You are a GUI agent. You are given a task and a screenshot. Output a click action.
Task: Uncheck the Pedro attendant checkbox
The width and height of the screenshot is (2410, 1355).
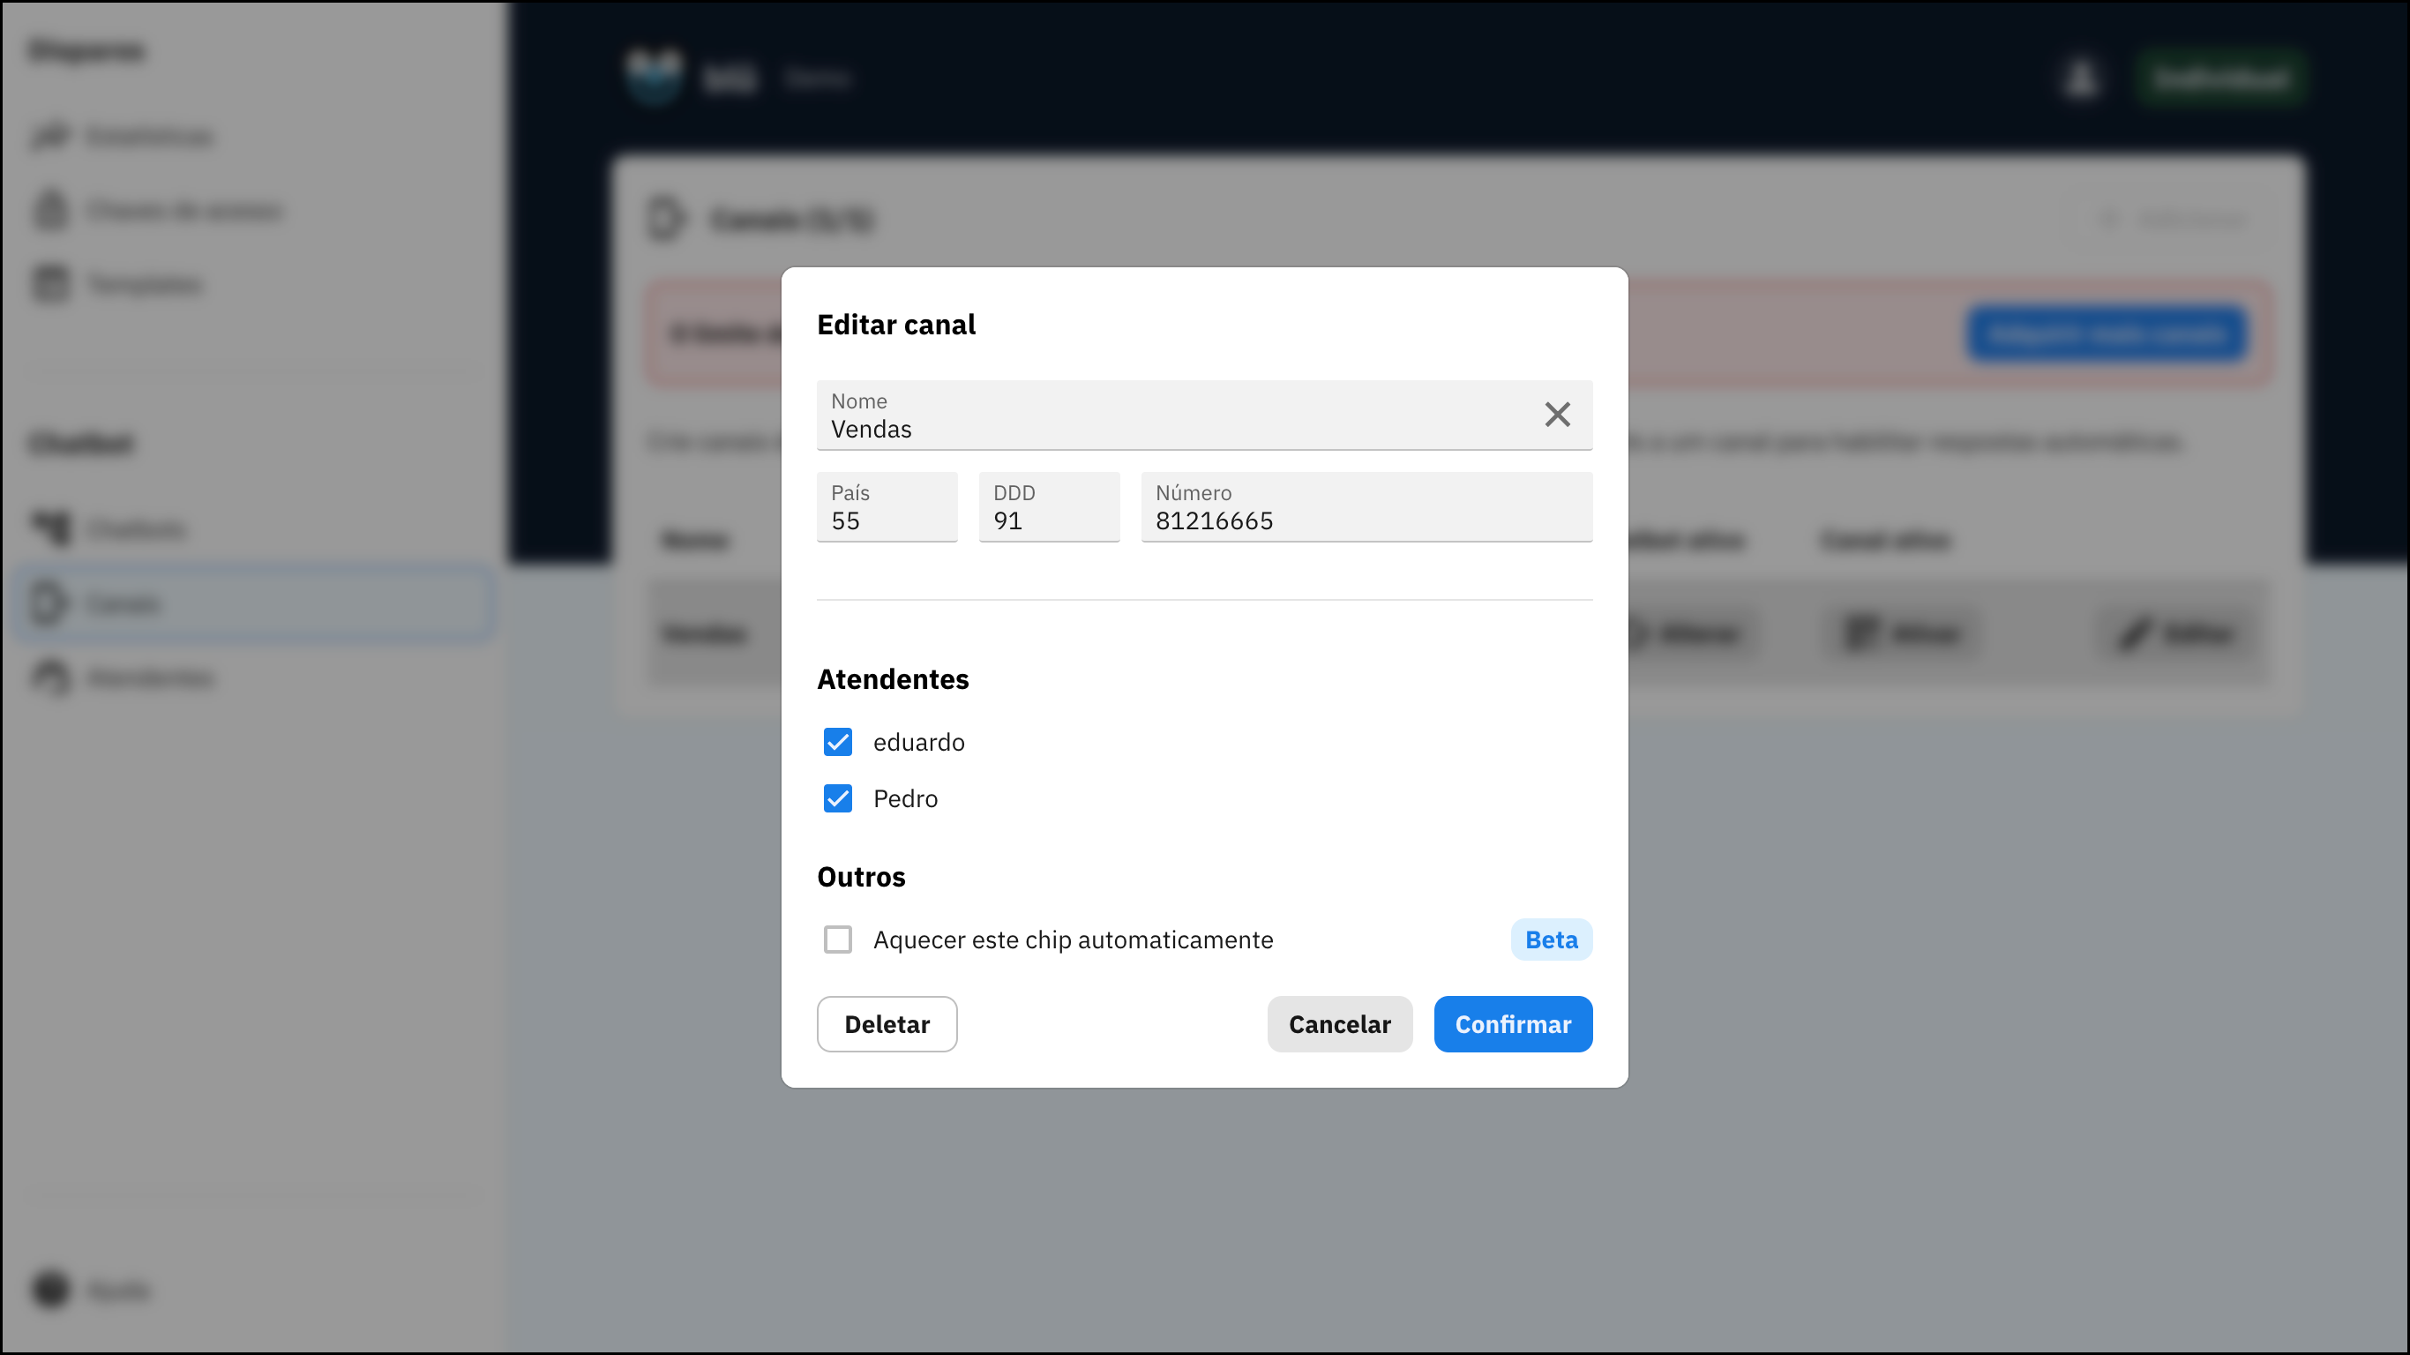coord(837,798)
